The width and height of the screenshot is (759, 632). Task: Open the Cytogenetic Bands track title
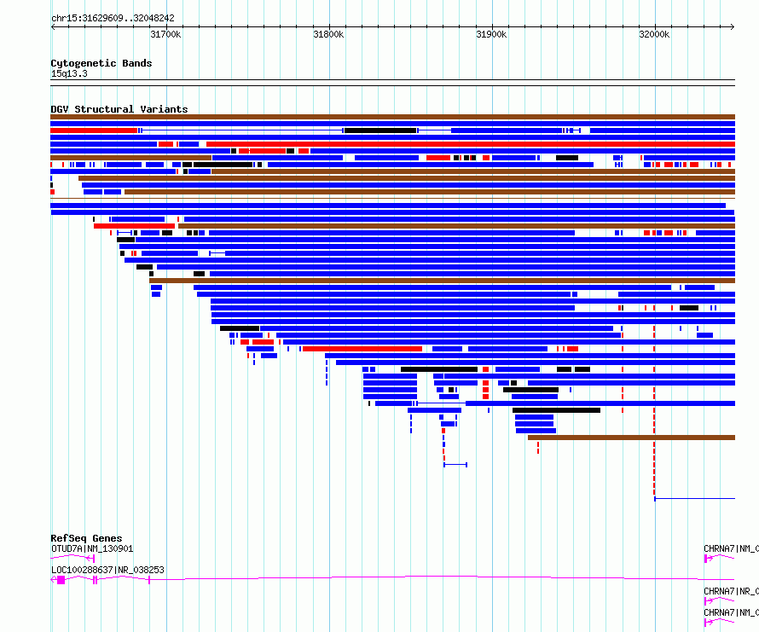tap(101, 63)
